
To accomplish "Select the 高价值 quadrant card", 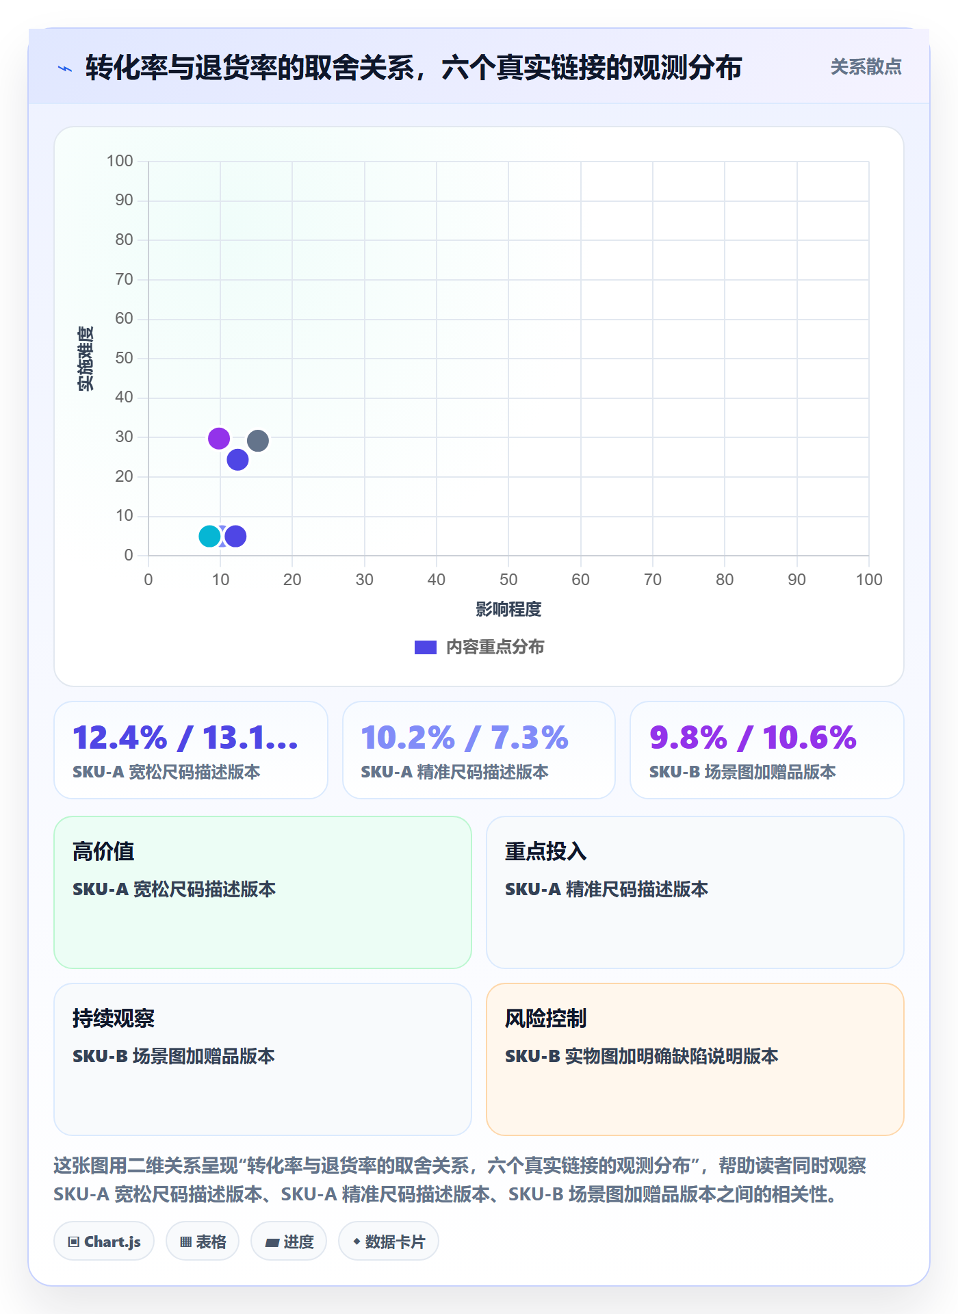I will [263, 892].
